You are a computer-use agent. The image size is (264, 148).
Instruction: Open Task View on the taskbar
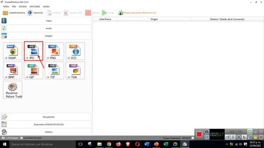[x=80, y=144]
